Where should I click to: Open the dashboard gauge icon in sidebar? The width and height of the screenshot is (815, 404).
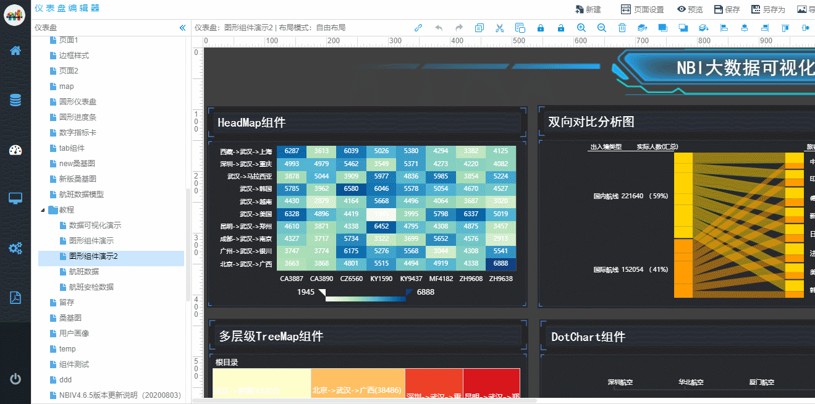click(15, 150)
